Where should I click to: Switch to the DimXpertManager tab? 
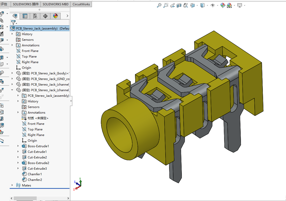coord(45,16)
